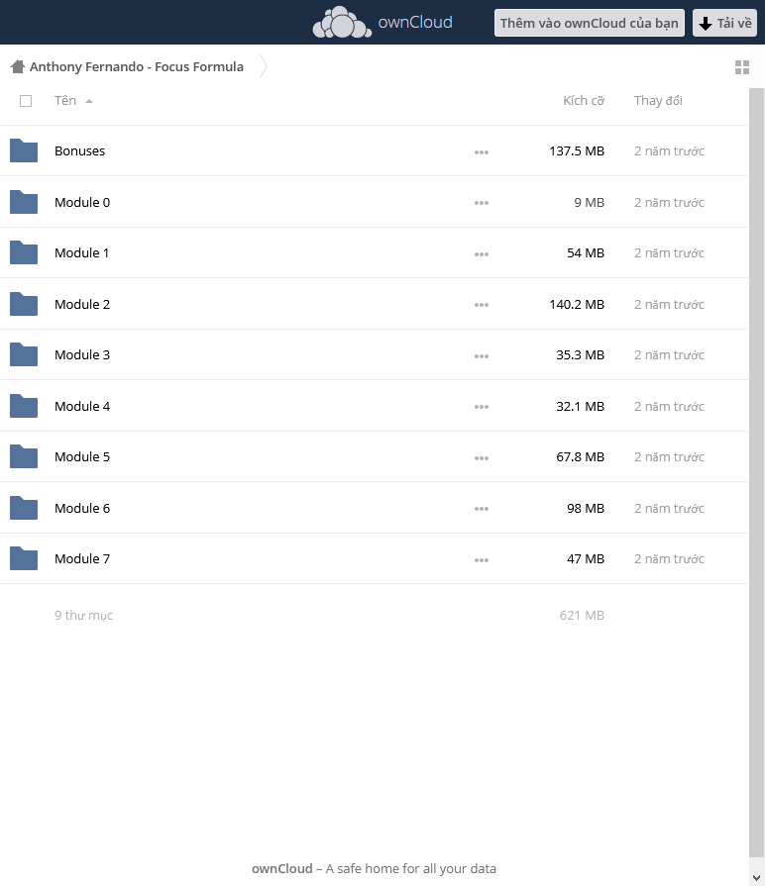Open more actions for Bonuses
Screen dimensions: 765x886
[482, 152]
